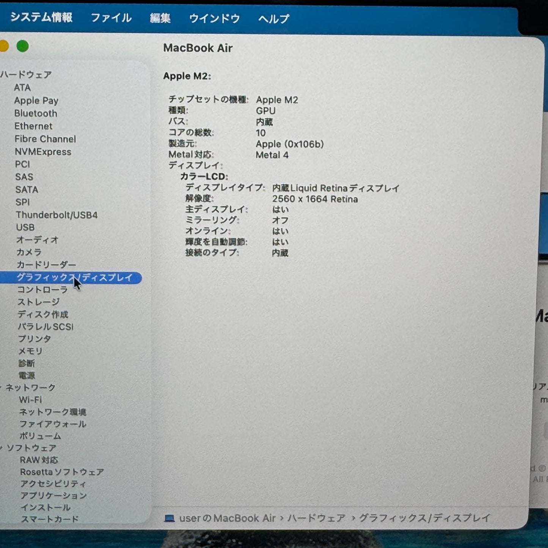Viewport: 548px width, 548px height.
Task: Click グラフィックス/ディスプレイ in the path bar
Action: coord(425,518)
